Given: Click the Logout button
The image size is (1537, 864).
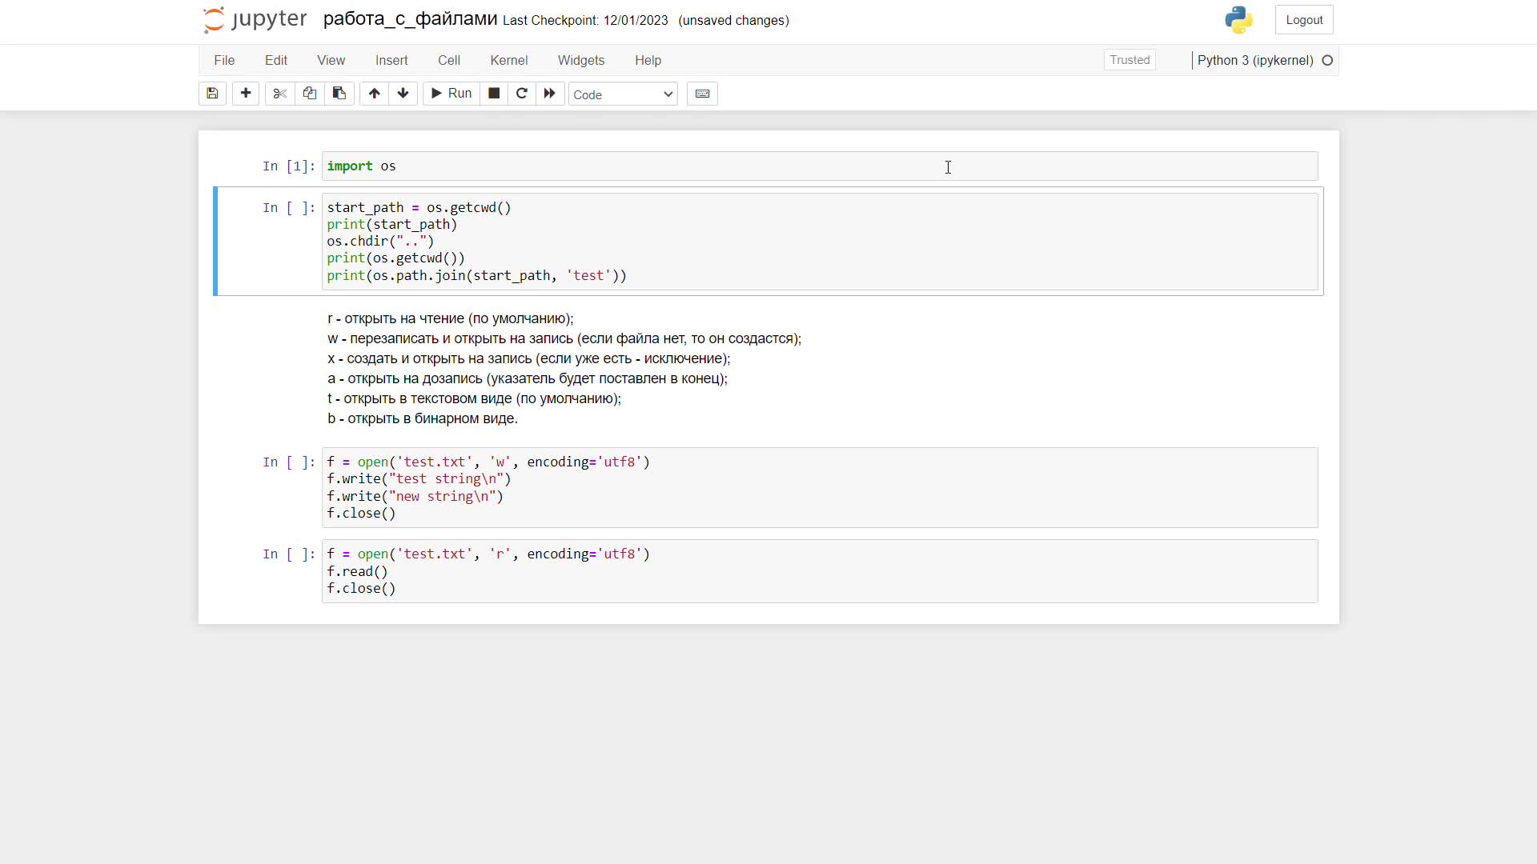Looking at the screenshot, I should point(1304,20).
